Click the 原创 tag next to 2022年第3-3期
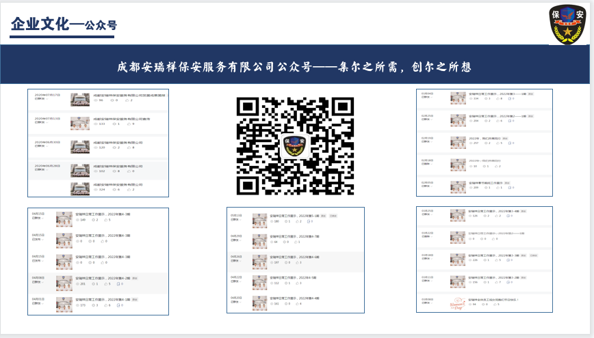 (523, 255)
